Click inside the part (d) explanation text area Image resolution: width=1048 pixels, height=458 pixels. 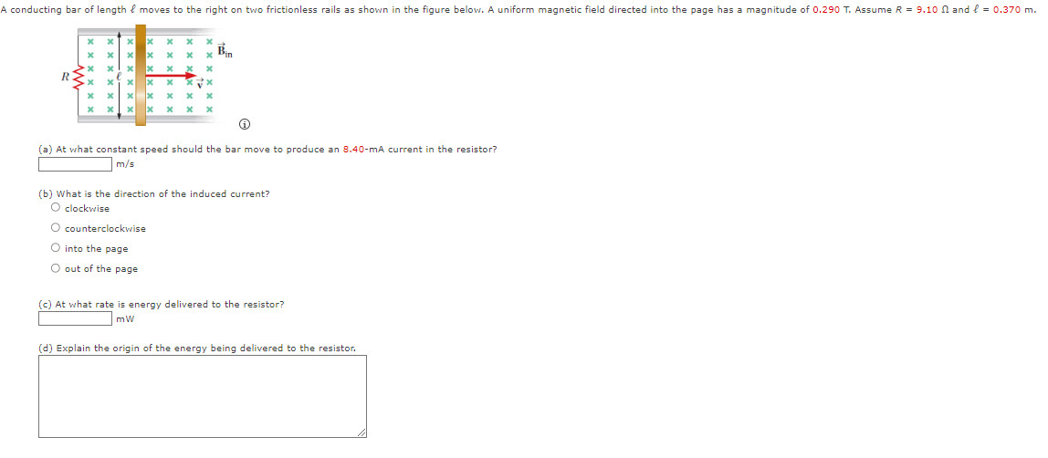[203, 397]
